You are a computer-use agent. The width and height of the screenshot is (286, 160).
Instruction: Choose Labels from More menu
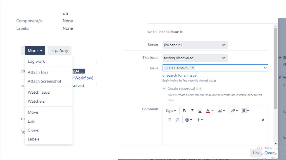[49, 139]
